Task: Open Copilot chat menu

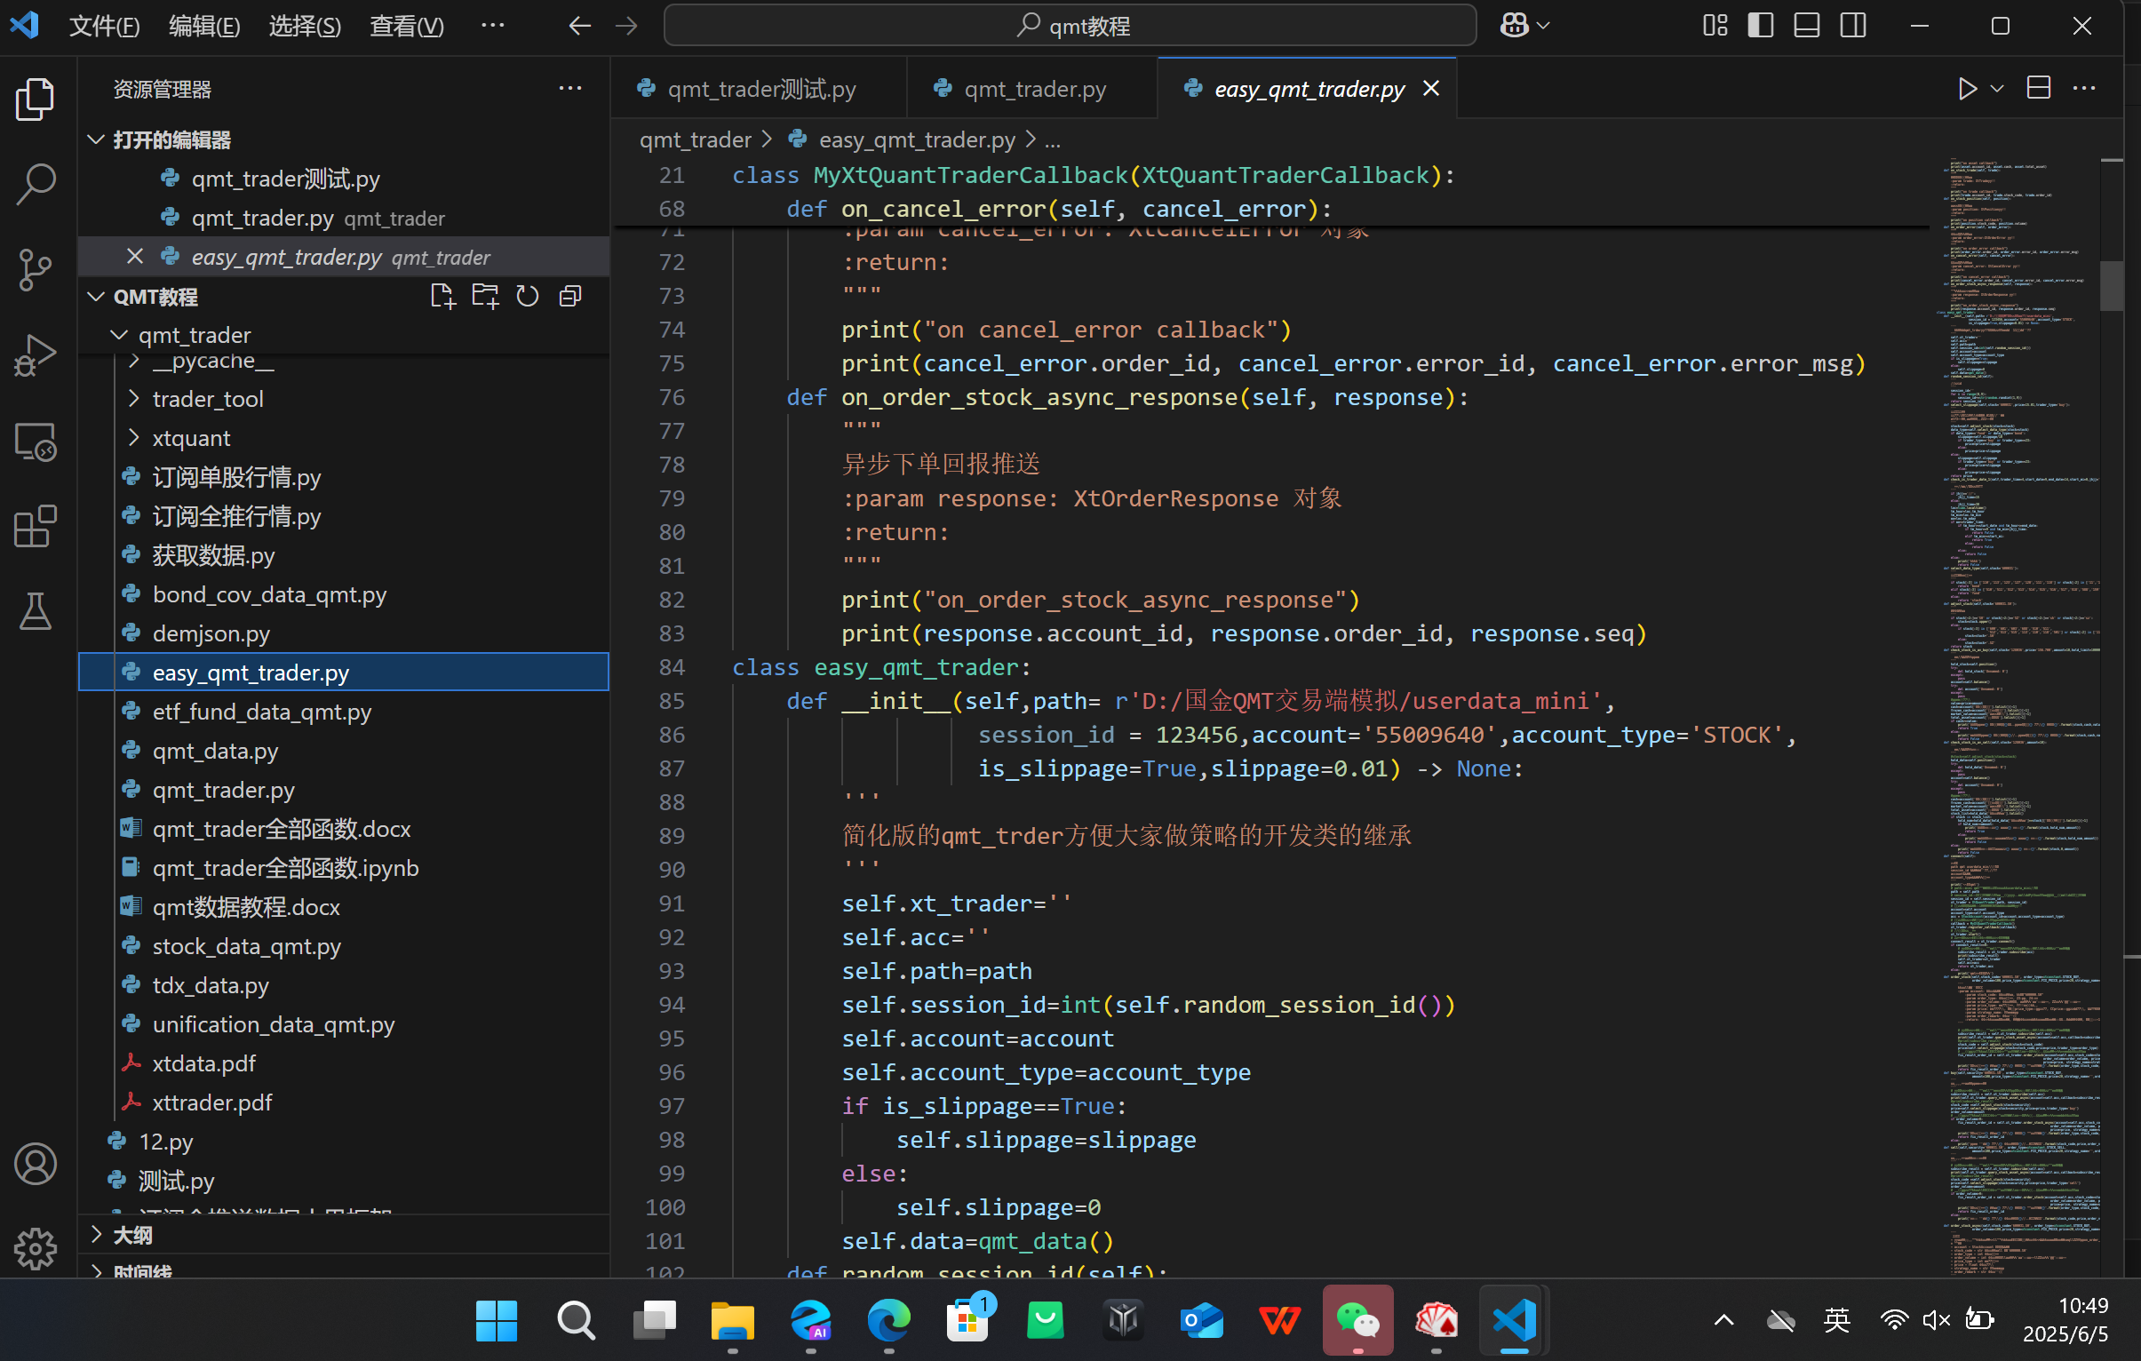Action: pos(1514,26)
